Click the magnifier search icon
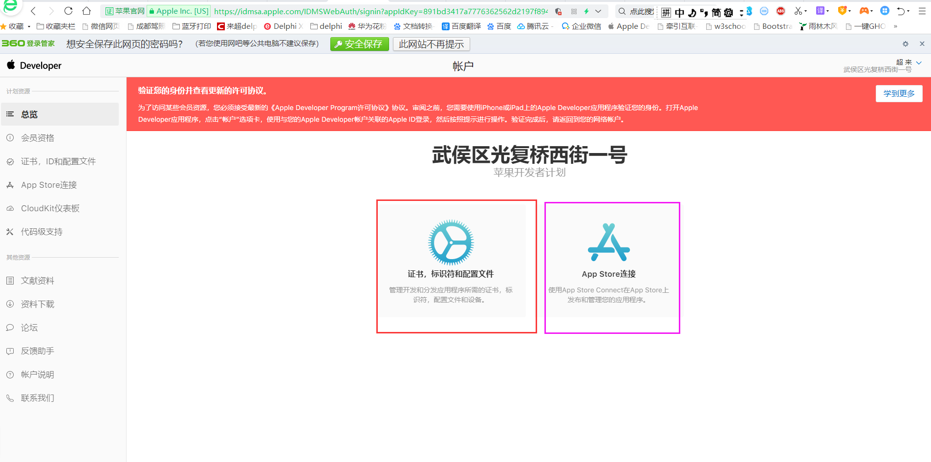The width and height of the screenshot is (931, 462). pyautogui.click(x=622, y=11)
